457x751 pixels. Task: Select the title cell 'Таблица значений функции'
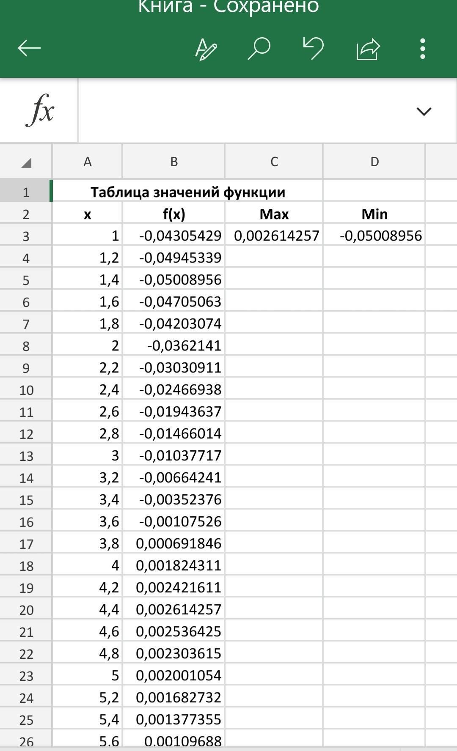coord(187,192)
